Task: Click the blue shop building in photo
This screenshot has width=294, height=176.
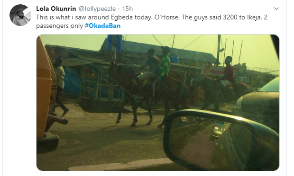Action: pyautogui.click(x=92, y=82)
